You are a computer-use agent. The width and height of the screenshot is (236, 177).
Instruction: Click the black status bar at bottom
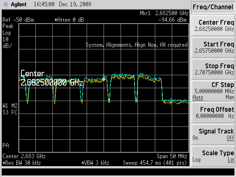coord(118,172)
